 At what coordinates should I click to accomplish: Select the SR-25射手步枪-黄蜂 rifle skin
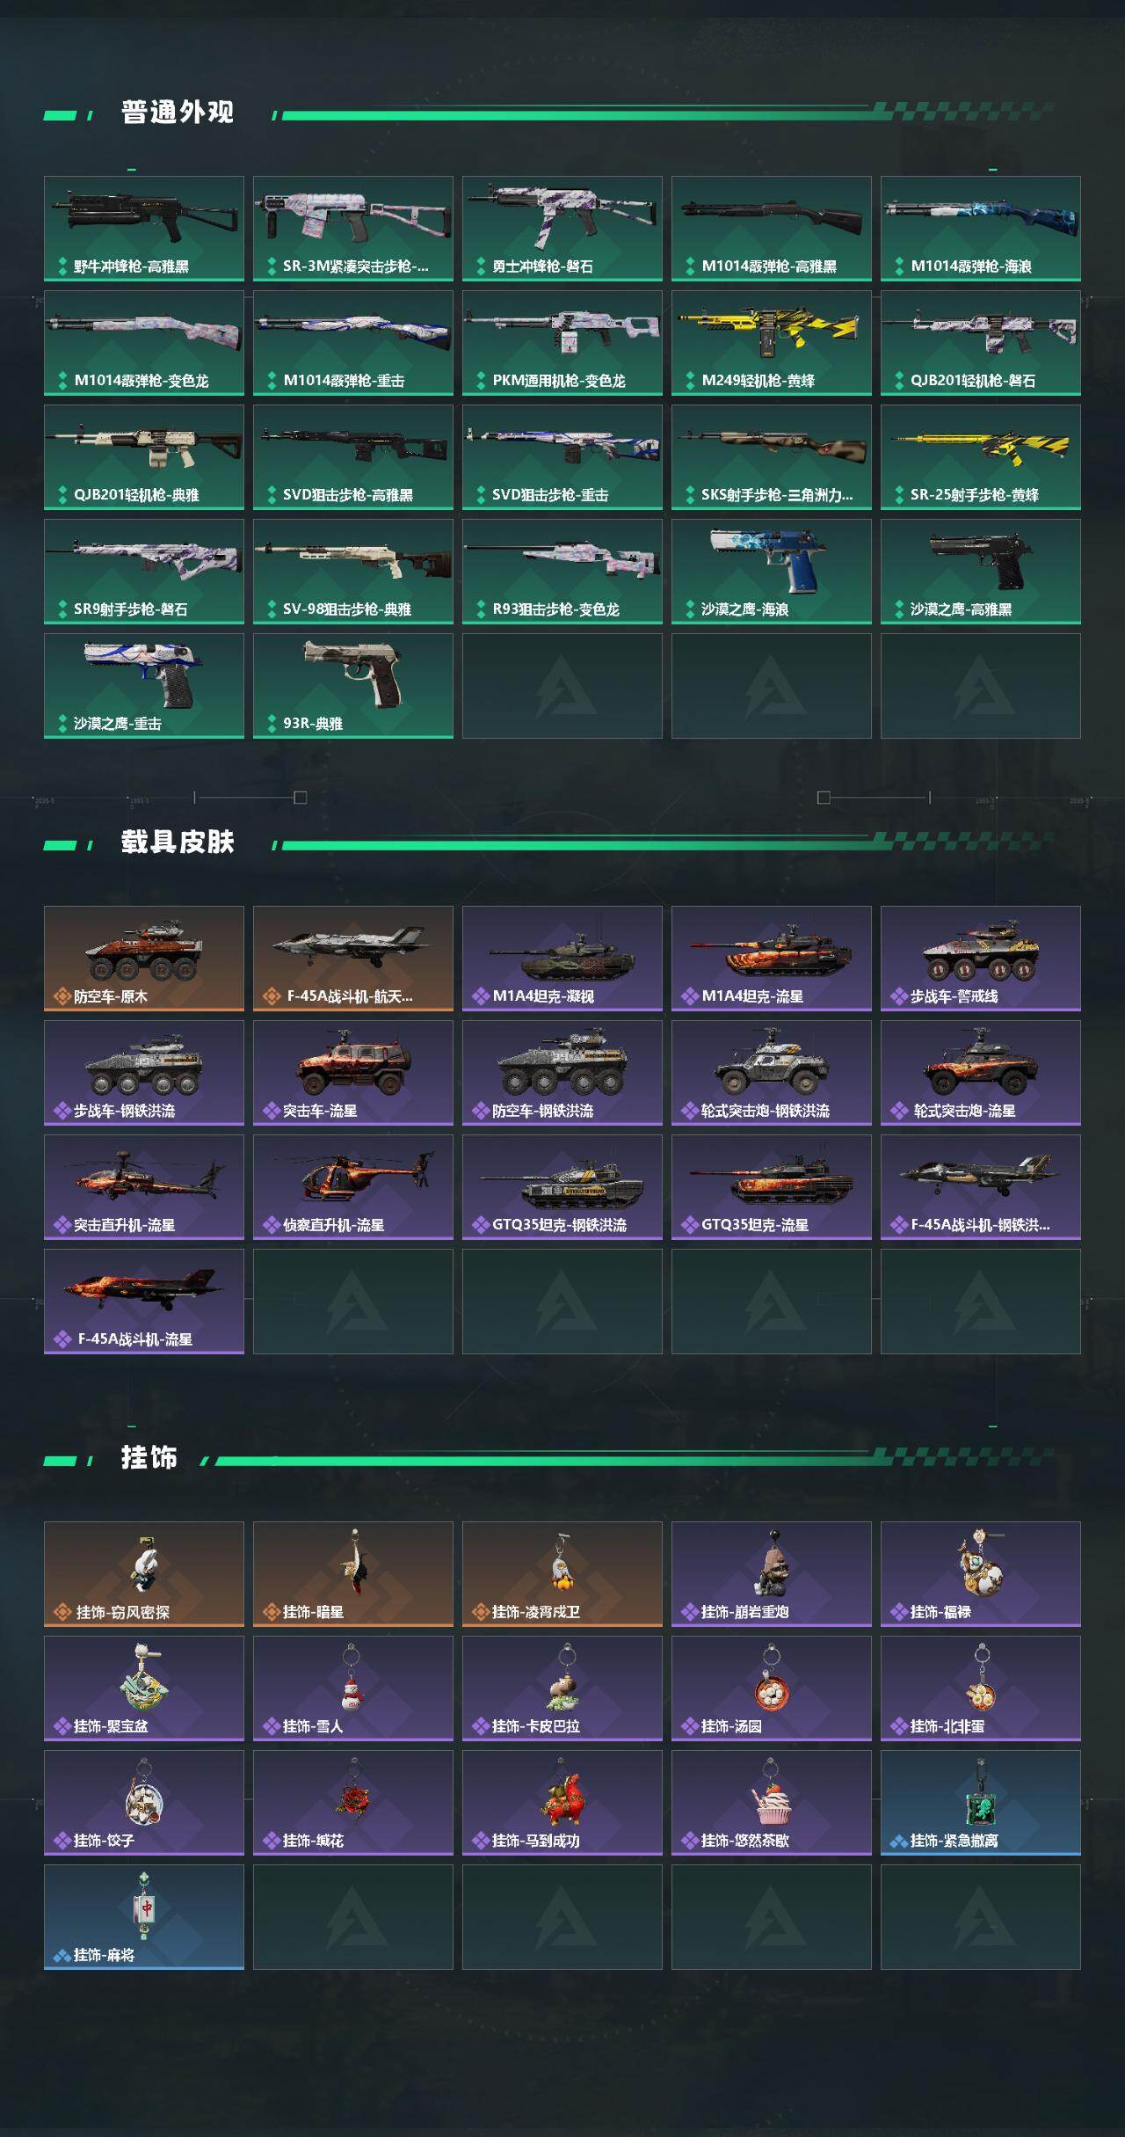[x=981, y=457]
